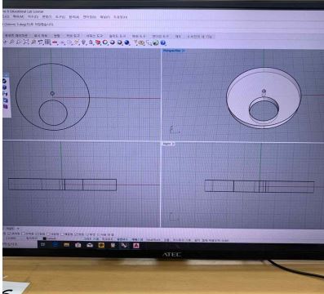
Task: Open the Perspective viewport title dropdown
Action: pyautogui.click(x=174, y=51)
